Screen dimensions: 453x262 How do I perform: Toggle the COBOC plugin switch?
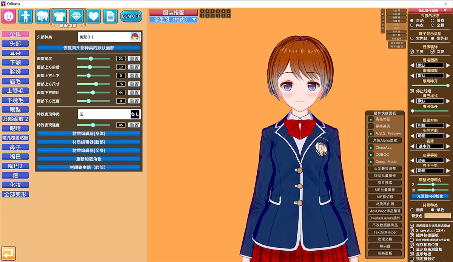371,155
